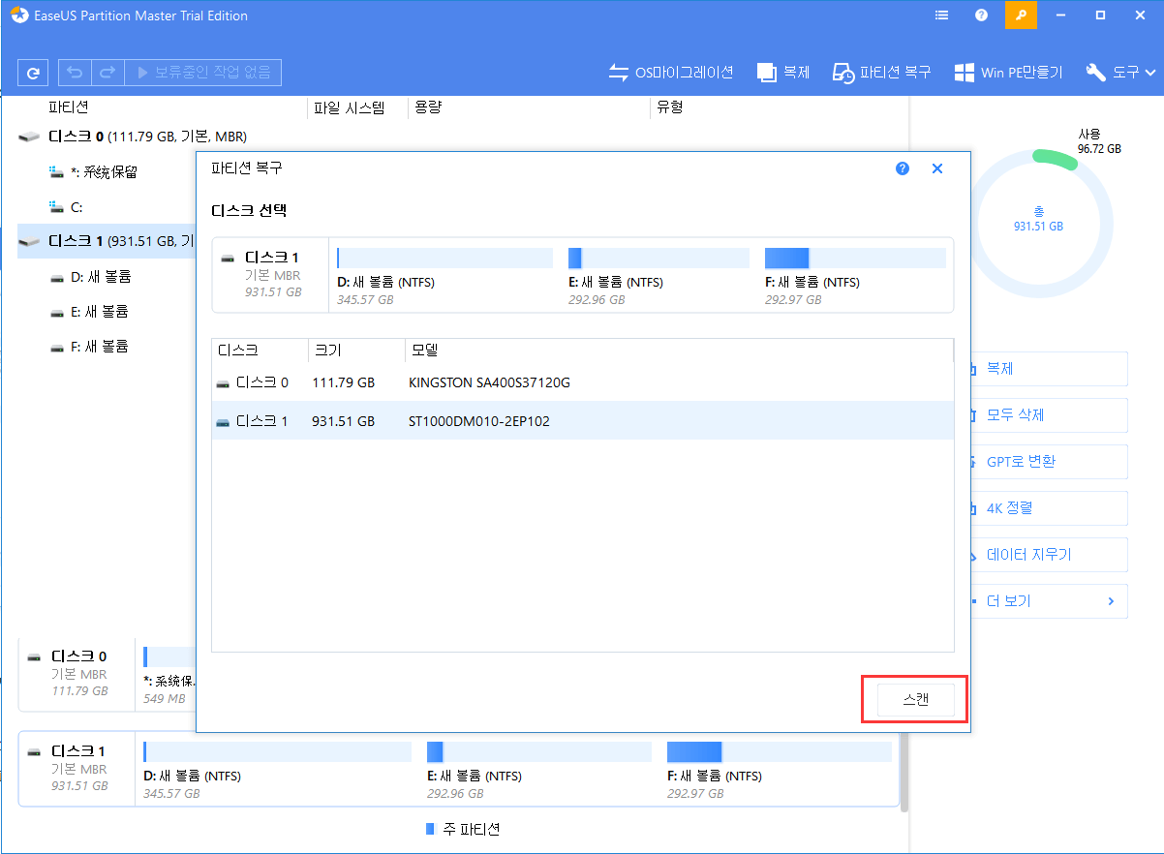Click the title bar list menu icon

(x=942, y=15)
